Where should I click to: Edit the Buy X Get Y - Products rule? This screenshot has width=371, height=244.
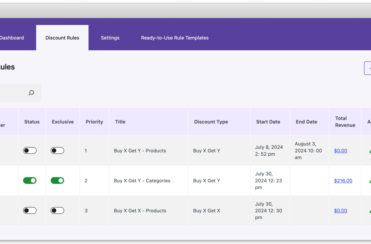(x=369, y=150)
